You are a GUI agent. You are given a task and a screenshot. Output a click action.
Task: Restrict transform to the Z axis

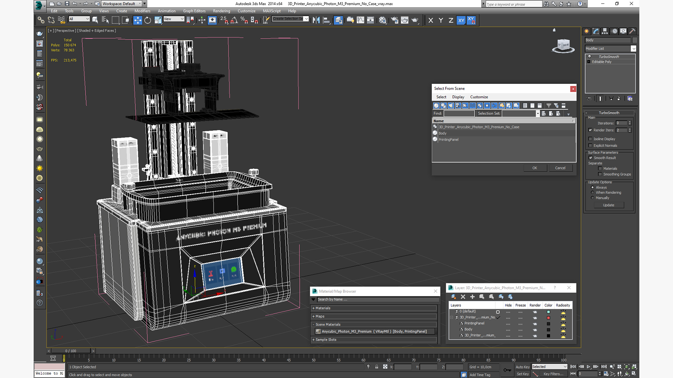pyautogui.click(x=451, y=20)
